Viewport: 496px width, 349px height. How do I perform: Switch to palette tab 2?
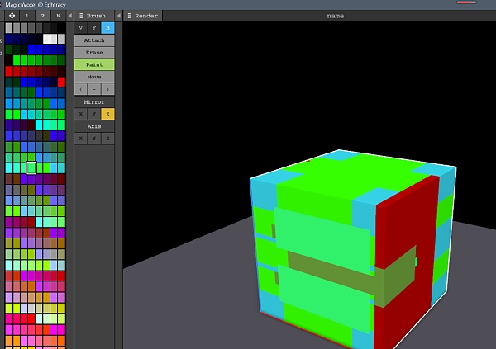point(42,15)
